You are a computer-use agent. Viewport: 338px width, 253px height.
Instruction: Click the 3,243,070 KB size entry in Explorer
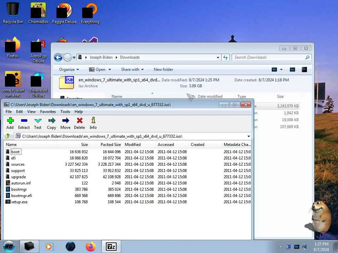tap(287, 106)
